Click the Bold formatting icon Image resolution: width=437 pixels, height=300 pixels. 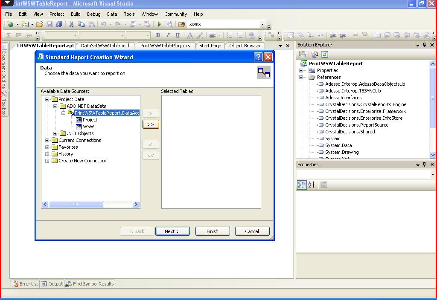coord(158,35)
